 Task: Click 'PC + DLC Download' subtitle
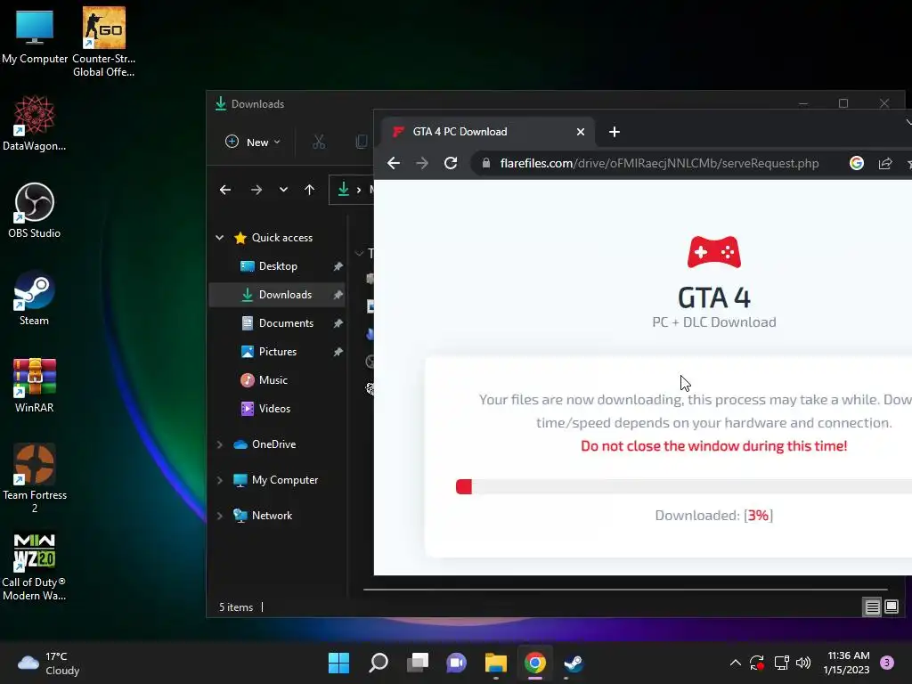coord(713,322)
